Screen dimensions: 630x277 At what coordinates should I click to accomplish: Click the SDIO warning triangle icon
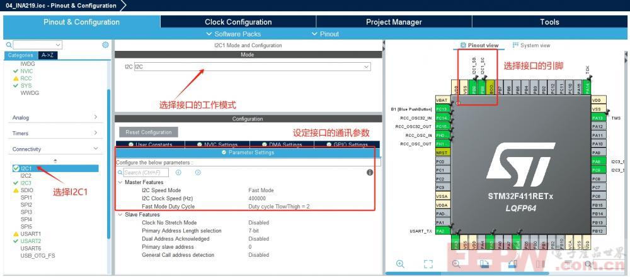16,190
